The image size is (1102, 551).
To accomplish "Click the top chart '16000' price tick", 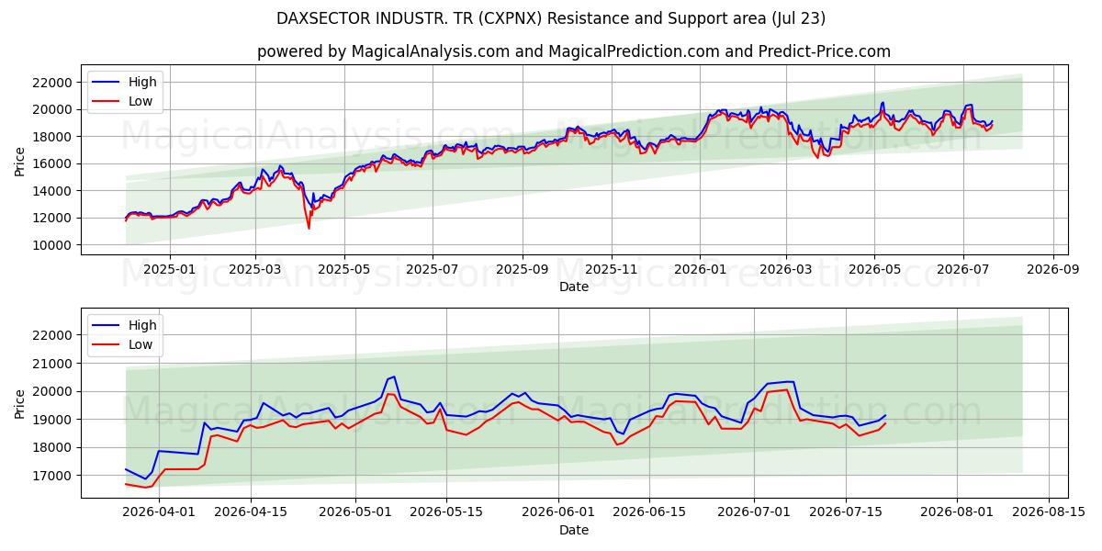I will coord(54,163).
